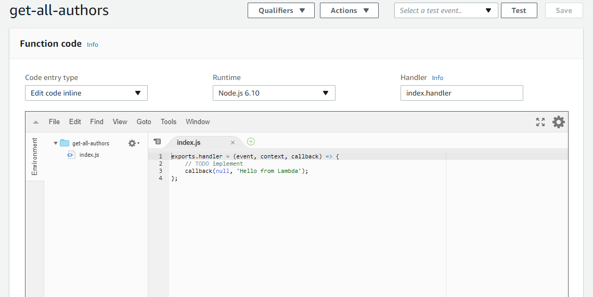Click 'exports.handler' in line 1

[x=197, y=156]
